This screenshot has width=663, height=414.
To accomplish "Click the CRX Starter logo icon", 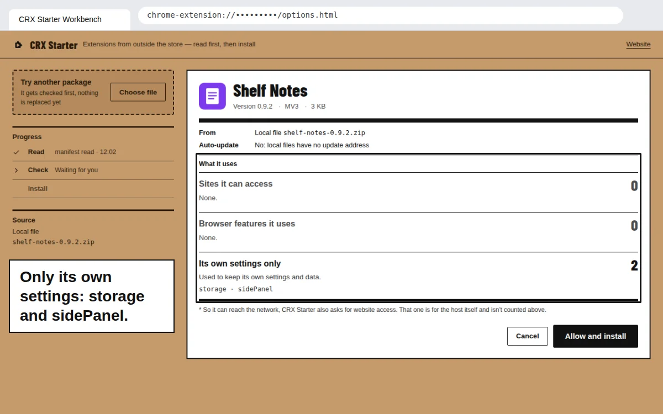I will pyautogui.click(x=18, y=45).
